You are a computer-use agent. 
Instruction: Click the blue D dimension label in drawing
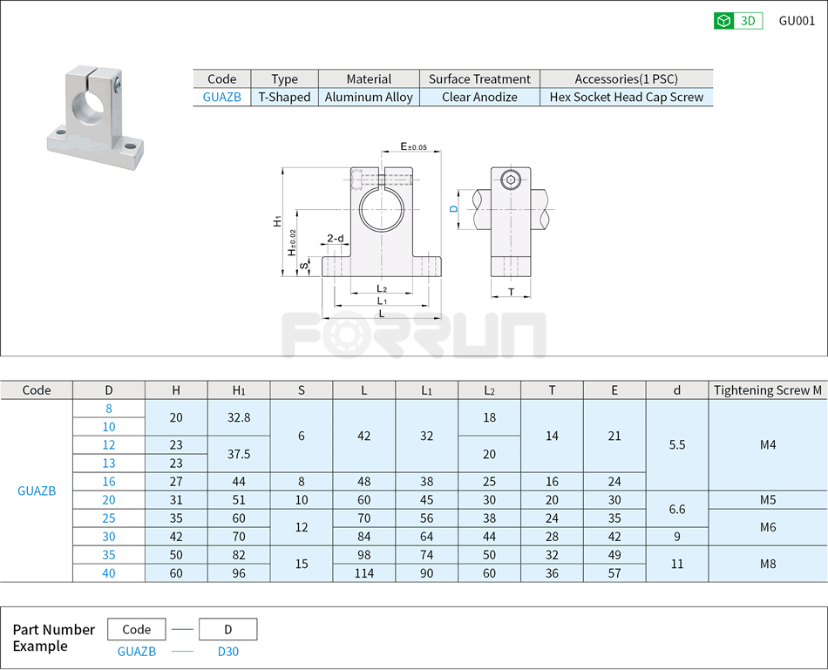(453, 209)
